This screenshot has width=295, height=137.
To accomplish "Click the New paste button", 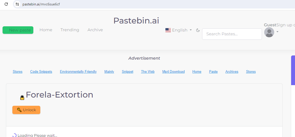I will click(x=18, y=30).
